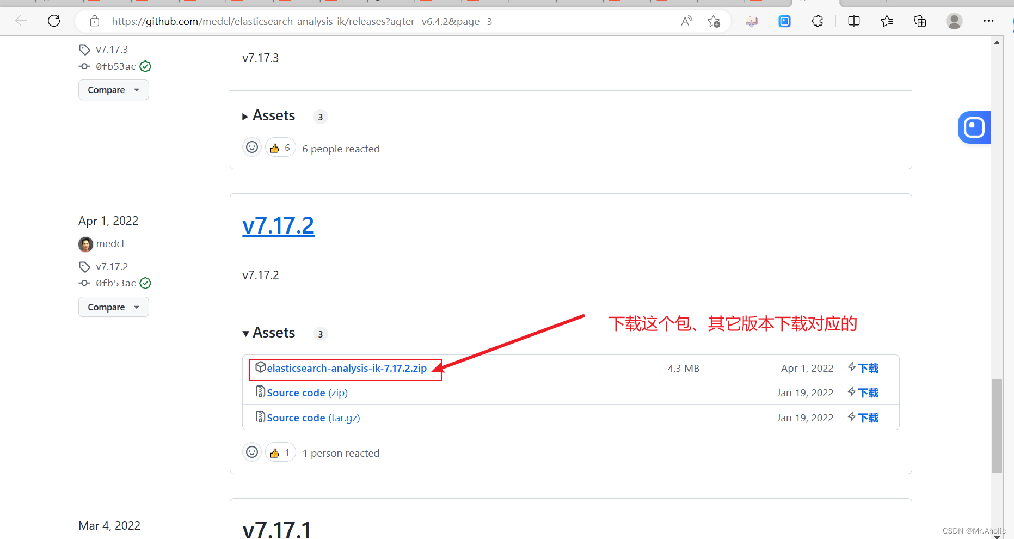Open the Settings and more ellipsis menu
1014x539 pixels.
pyautogui.click(x=988, y=21)
